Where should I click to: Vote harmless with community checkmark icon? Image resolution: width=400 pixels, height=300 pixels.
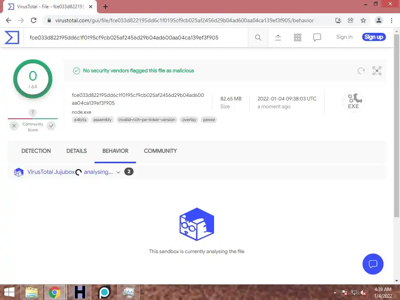pyautogui.click(x=51, y=126)
